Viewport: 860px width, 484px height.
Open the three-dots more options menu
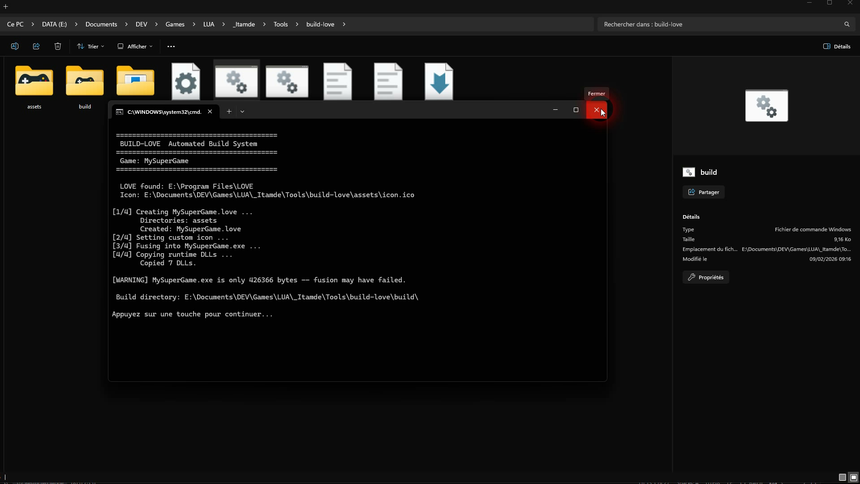tap(171, 46)
